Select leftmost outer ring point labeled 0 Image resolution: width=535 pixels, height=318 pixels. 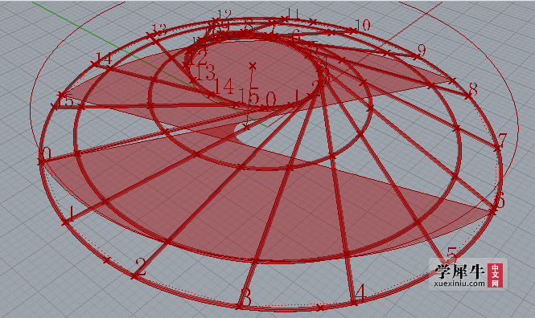coord(42,161)
